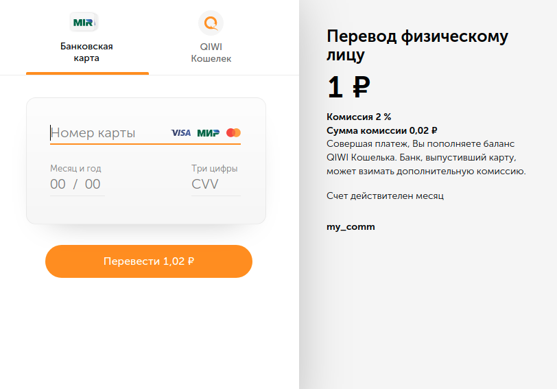Focus the Номер карты input field
Screen dimensions: 557x389
[108, 133]
